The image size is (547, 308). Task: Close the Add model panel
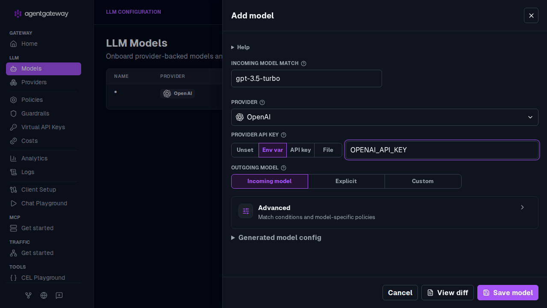click(531, 15)
